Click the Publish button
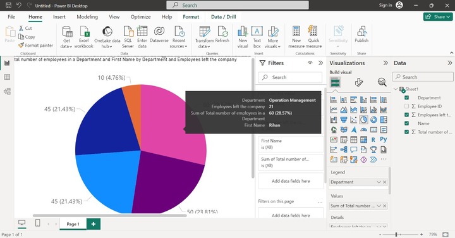Screen dimensions: 455x238 tap(361, 35)
